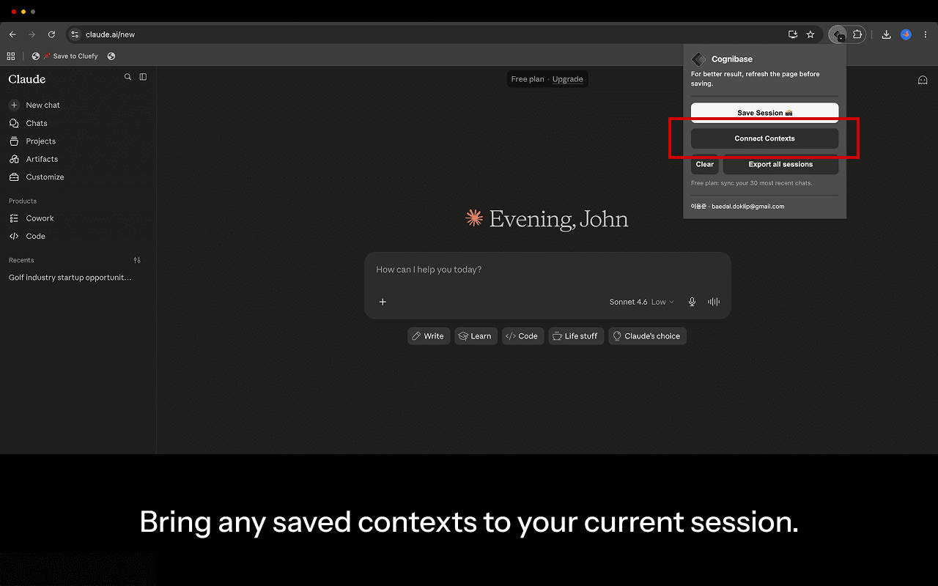
Task: Focus the 'How can I help you today?' field
Action: [547, 270]
